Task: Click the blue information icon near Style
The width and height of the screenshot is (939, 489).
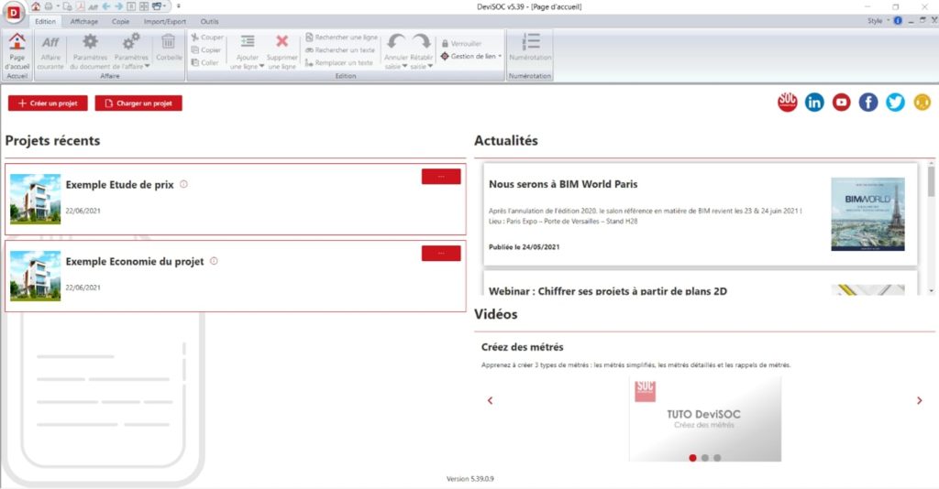Action: pos(898,20)
